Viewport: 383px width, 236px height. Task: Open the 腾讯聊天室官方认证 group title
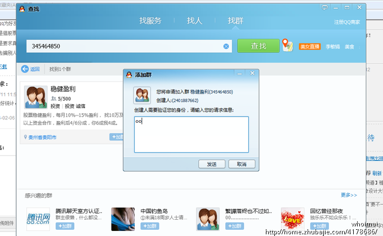(79, 211)
